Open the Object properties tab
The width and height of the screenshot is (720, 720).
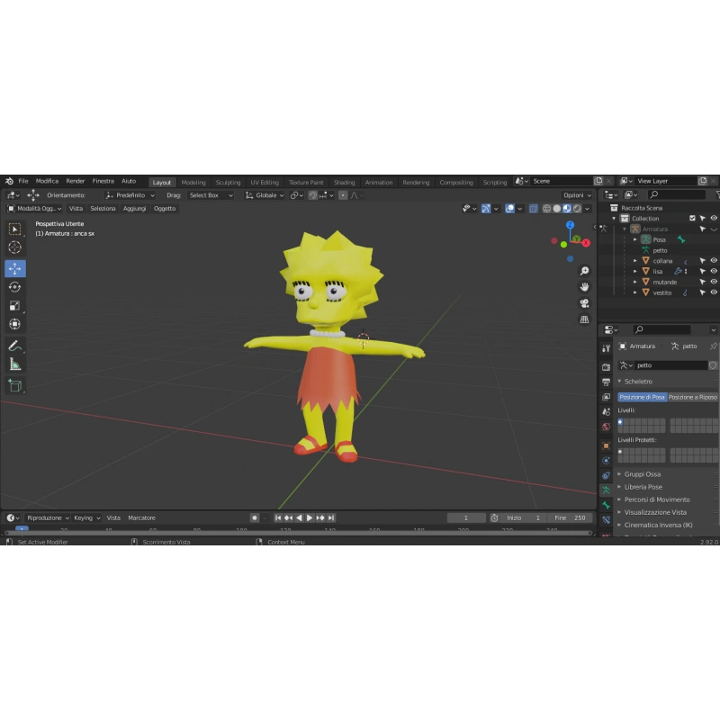(606, 445)
